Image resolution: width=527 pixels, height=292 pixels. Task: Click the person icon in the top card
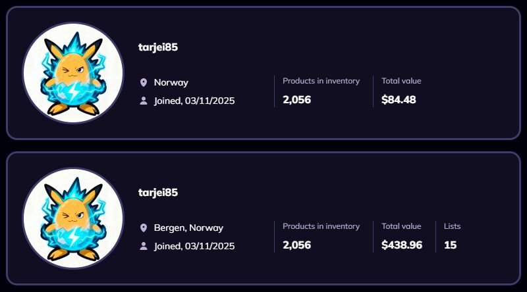click(x=144, y=101)
